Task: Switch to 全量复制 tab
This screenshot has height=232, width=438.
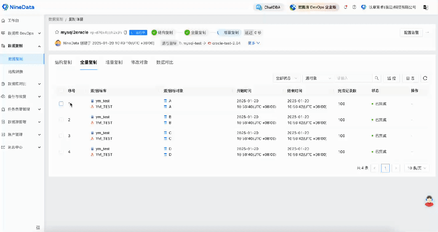Action: click(89, 62)
